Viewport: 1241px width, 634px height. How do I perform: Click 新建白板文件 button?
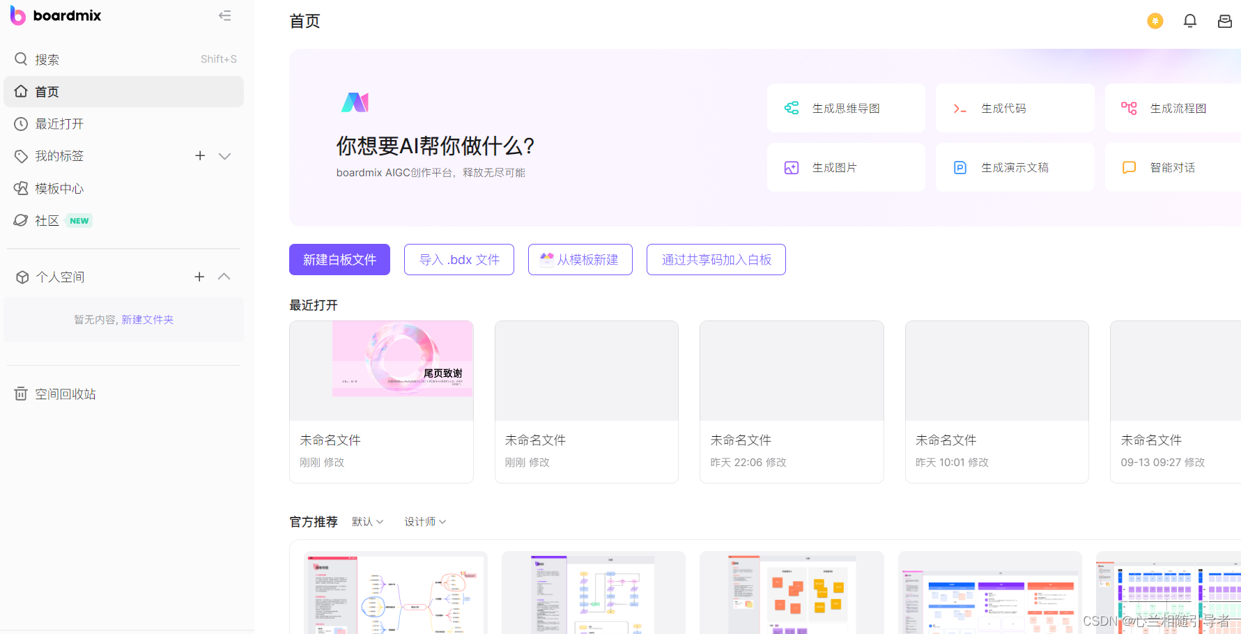[x=339, y=259]
